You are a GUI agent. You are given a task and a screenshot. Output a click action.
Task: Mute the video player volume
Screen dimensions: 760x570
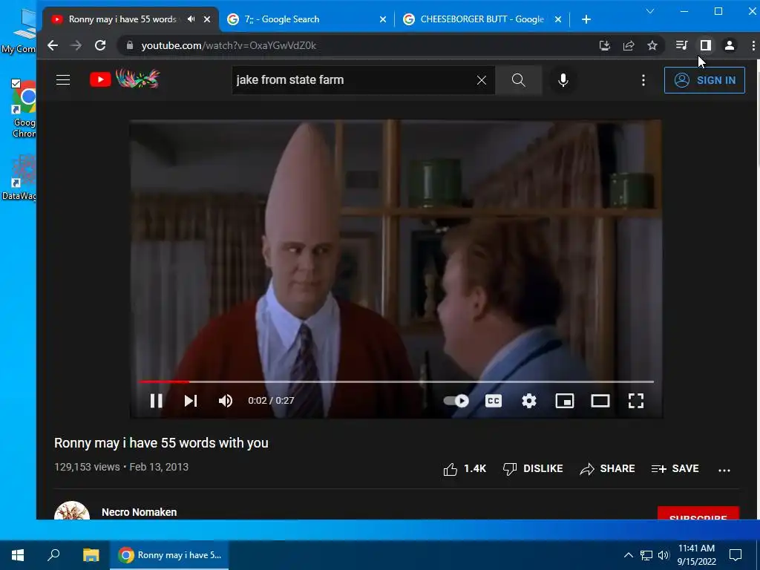point(226,401)
